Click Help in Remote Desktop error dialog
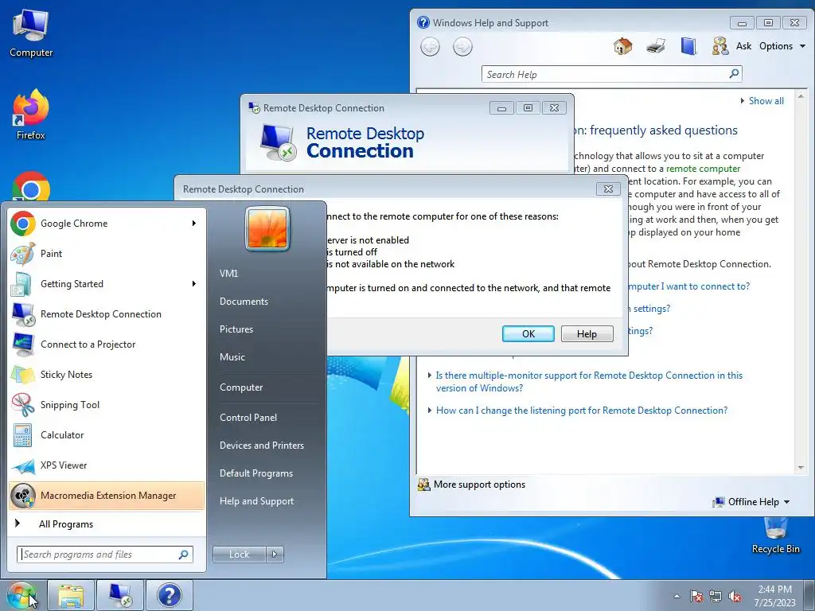 (587, 333)
